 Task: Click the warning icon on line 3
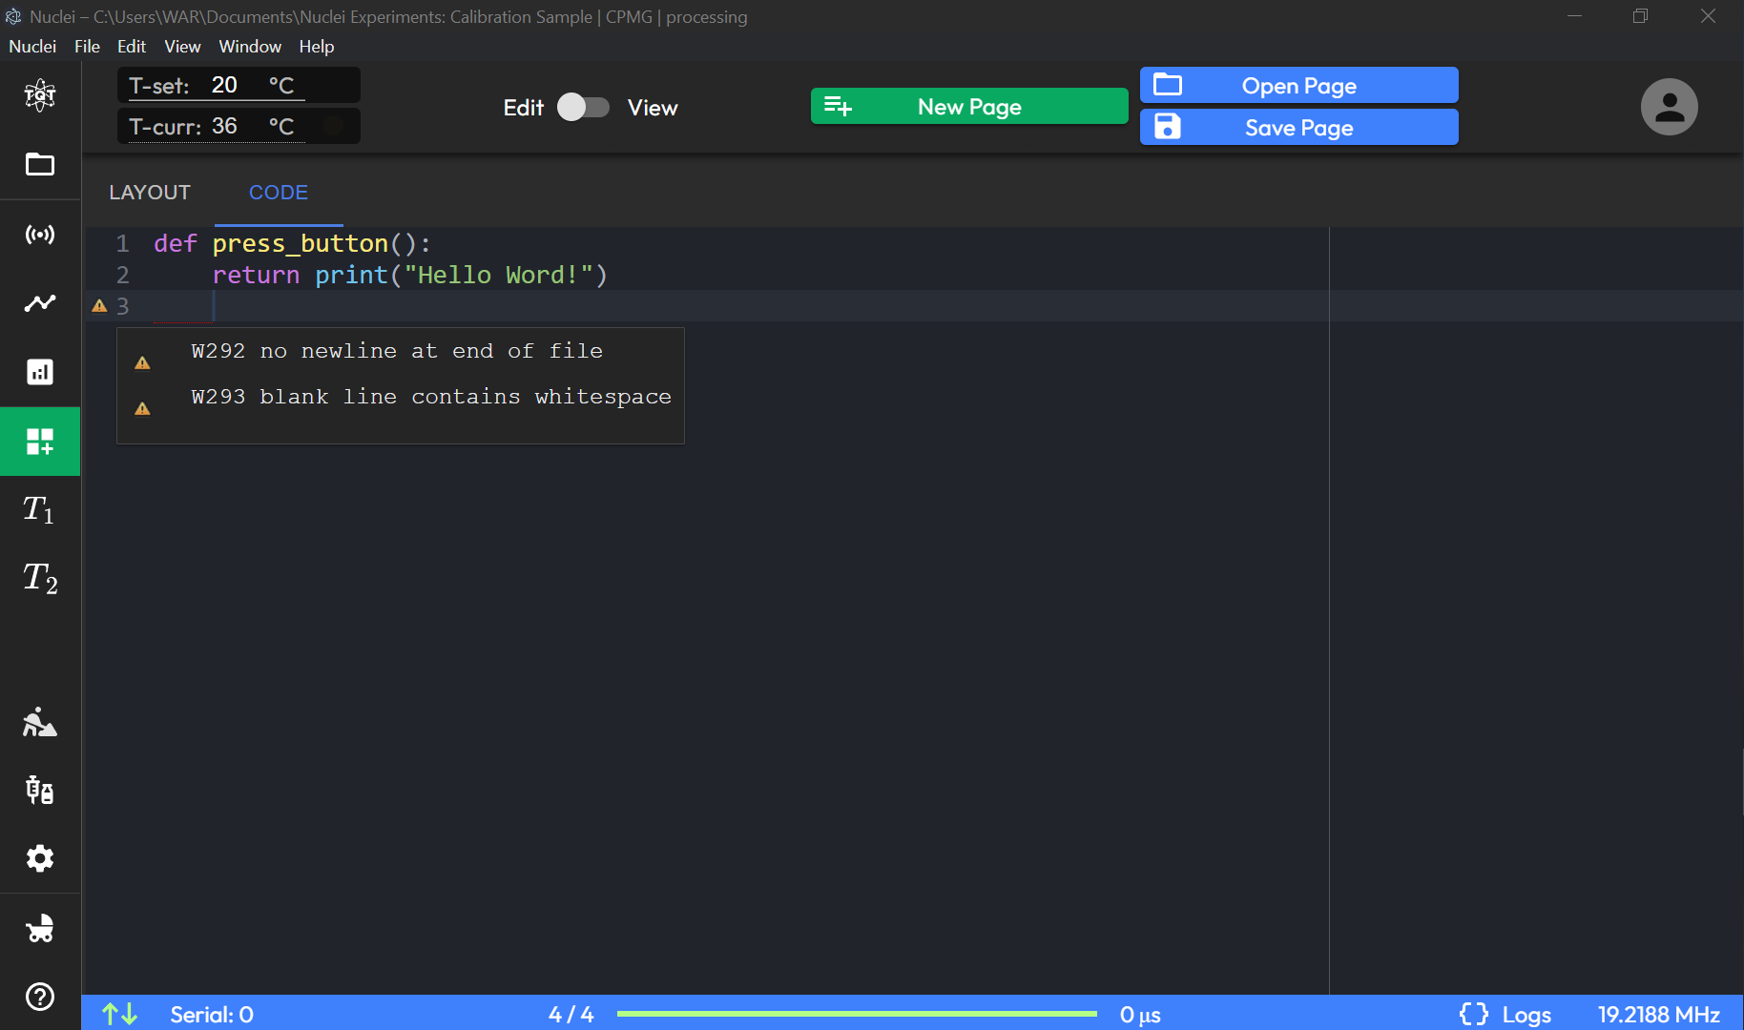pos(99,306)
